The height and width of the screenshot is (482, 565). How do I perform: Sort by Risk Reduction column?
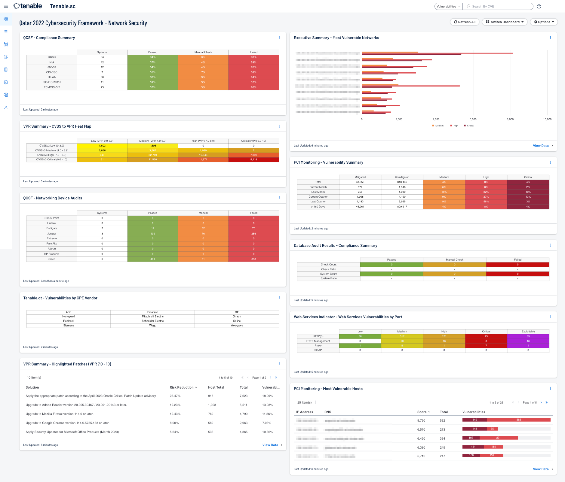click(x=183, y=387)
